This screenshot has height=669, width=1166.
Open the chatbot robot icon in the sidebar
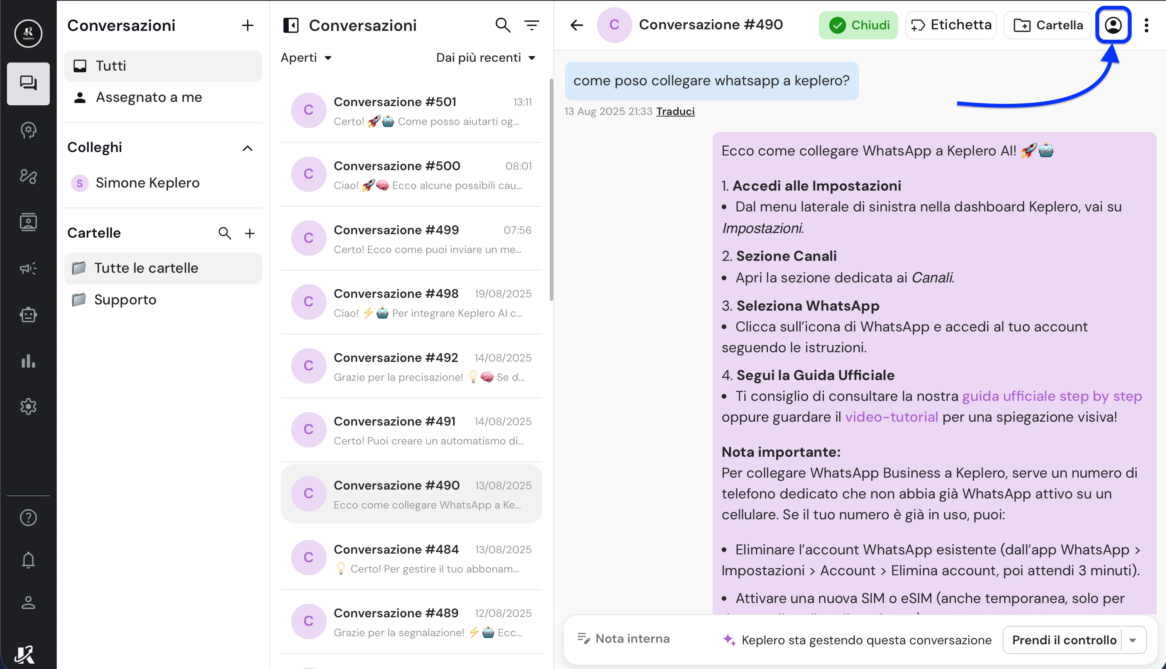(28, 314)
